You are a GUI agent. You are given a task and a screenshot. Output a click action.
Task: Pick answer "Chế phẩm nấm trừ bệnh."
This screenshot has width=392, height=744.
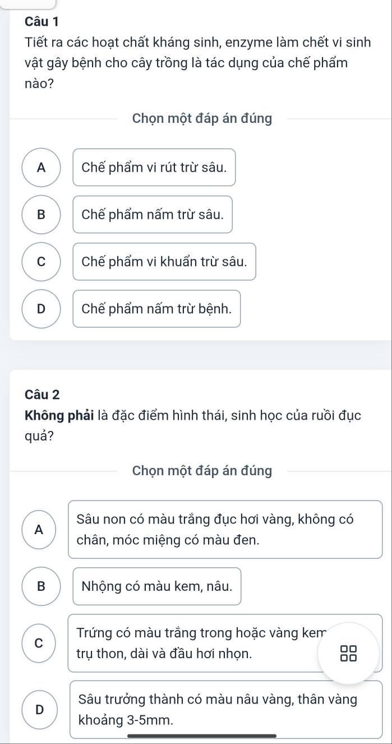tap(156, 309)
